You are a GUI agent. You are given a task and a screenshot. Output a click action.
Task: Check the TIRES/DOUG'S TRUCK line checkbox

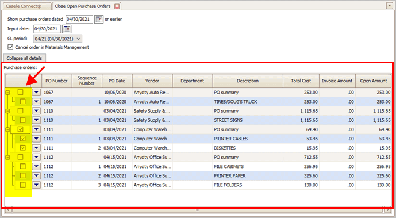23,102
